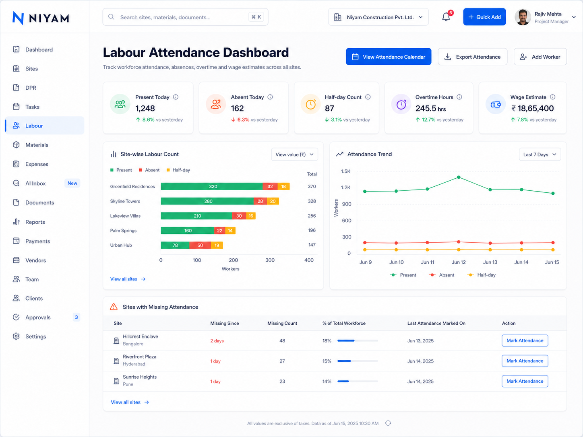Open Settings in the sidebar

click(44, 336)
